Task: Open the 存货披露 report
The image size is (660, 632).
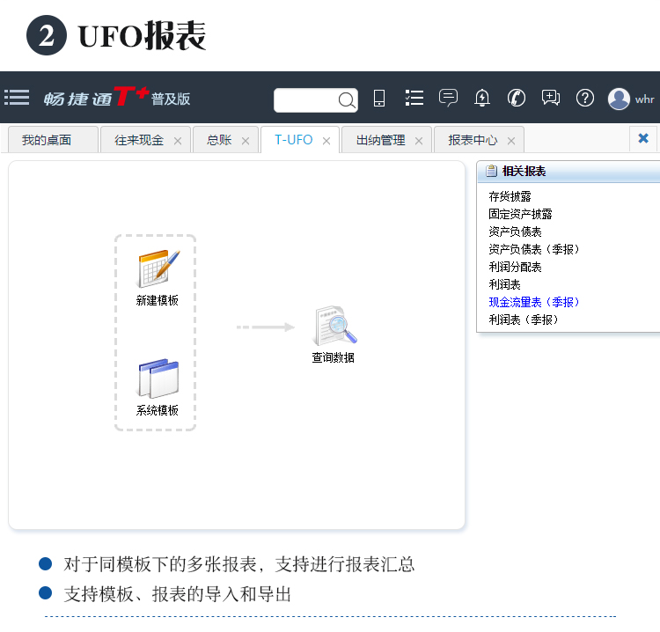Action: click(510, 196)
